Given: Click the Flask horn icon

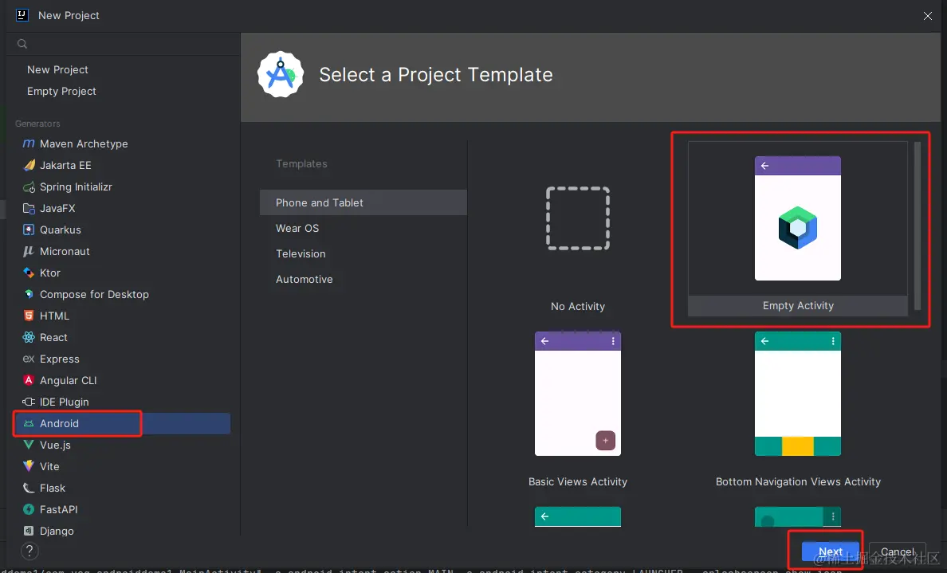Looking at the screenshot, I should pos(29,488).
